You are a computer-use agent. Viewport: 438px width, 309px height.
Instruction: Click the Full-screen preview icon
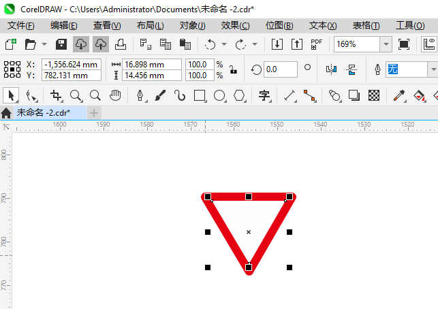point(404,44)
